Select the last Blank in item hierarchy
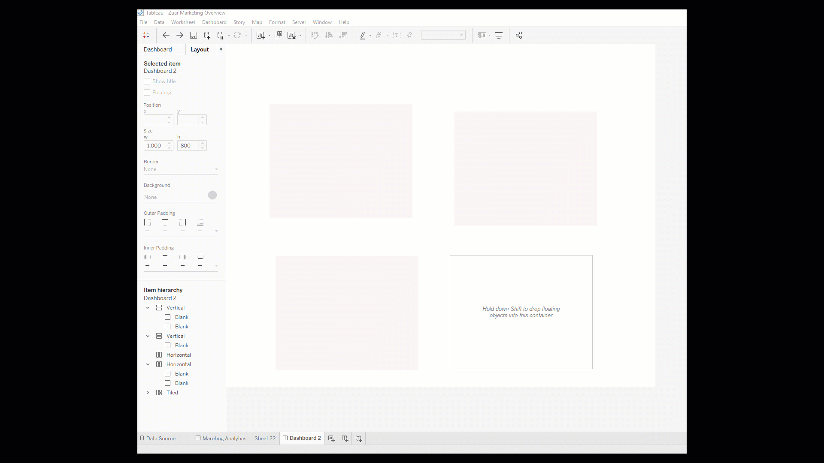824x463 pixels. coord(182,383)
